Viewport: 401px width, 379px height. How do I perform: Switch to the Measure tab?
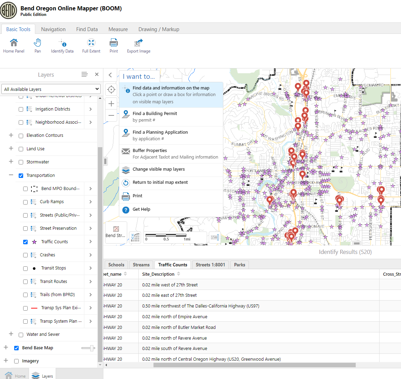coord(118,29)
